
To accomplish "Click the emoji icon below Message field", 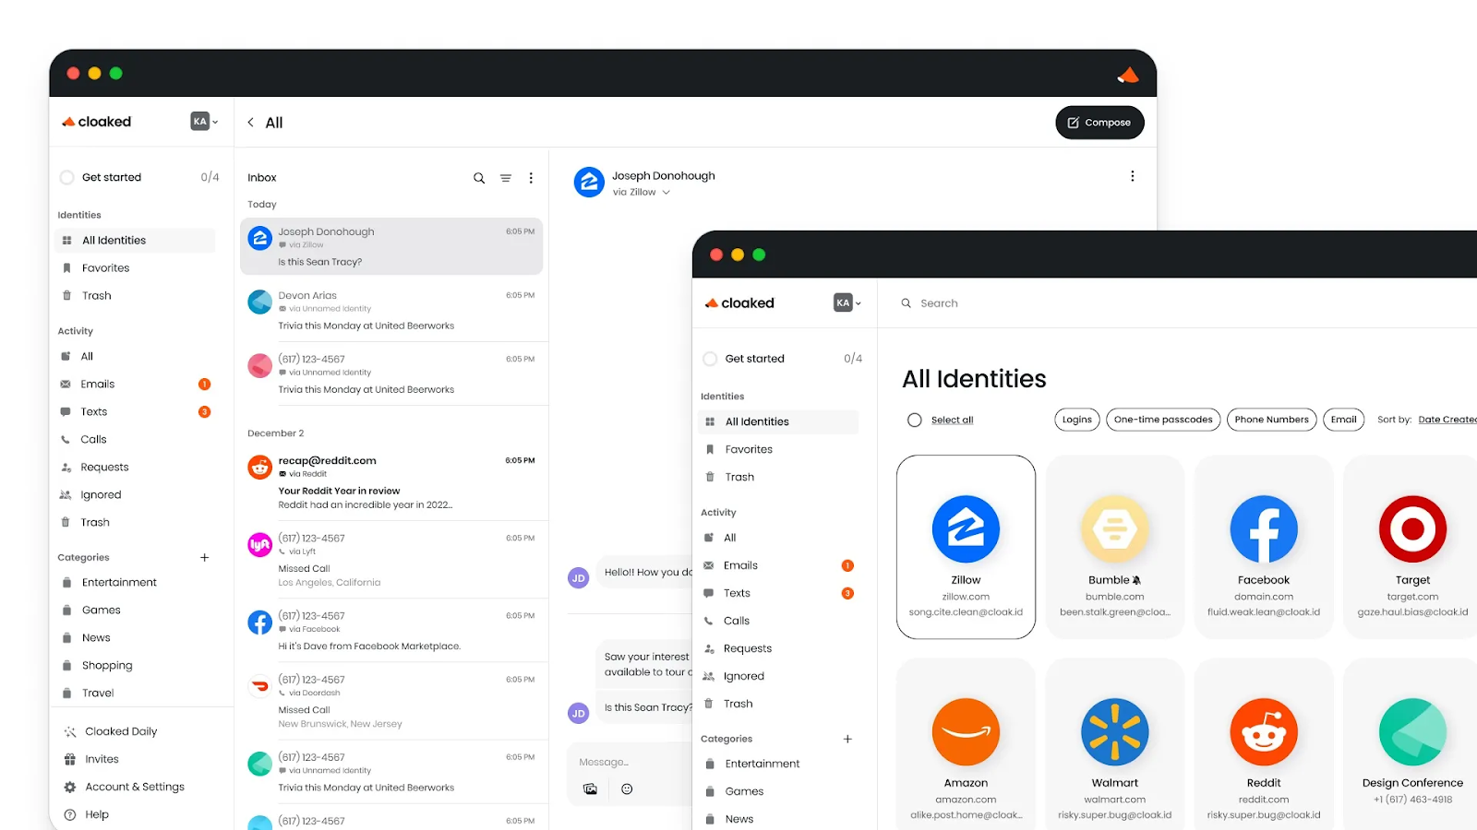I will click(627, 788).
